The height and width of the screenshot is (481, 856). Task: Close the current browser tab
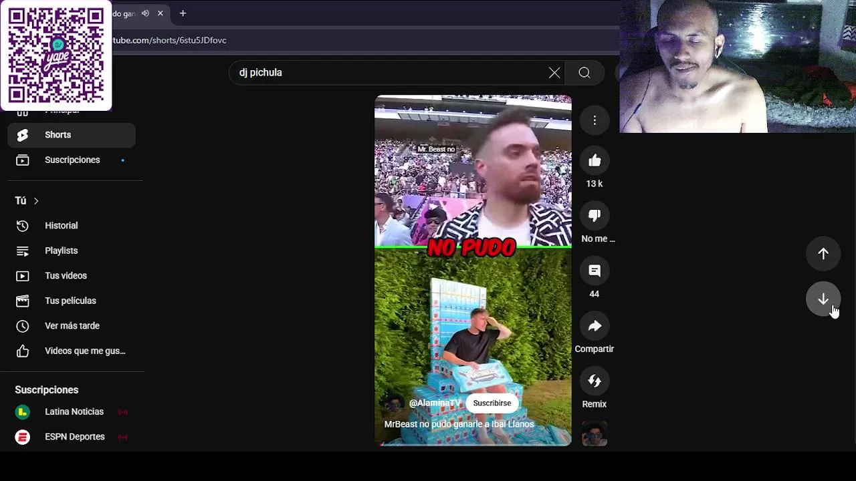(160, 13)
